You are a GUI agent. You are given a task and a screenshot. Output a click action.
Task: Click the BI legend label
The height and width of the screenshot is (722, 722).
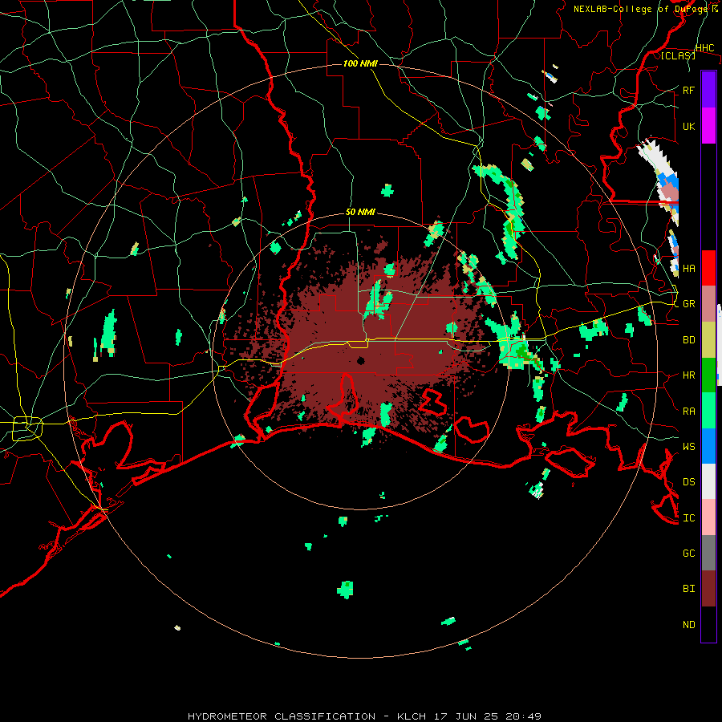pos(688,589)
